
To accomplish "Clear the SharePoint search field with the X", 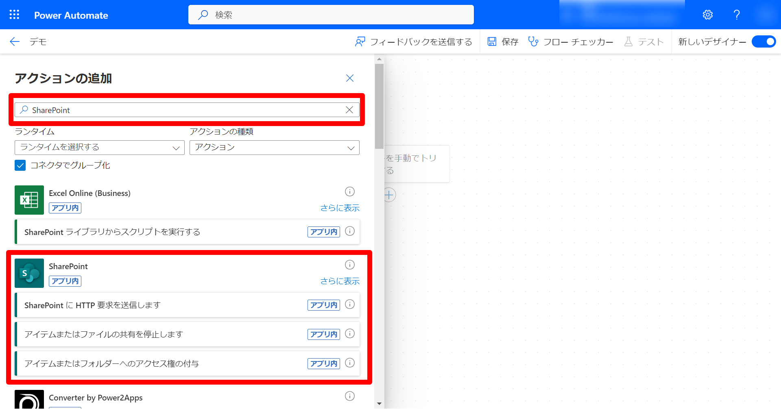I will (x=349, y=110).
